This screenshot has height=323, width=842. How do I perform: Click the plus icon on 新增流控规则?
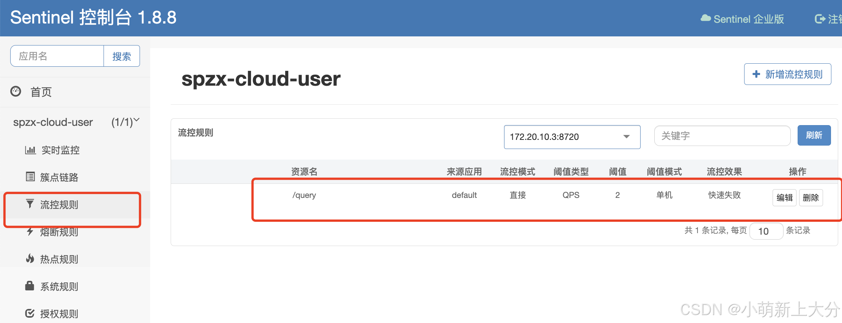pos(756,74)
